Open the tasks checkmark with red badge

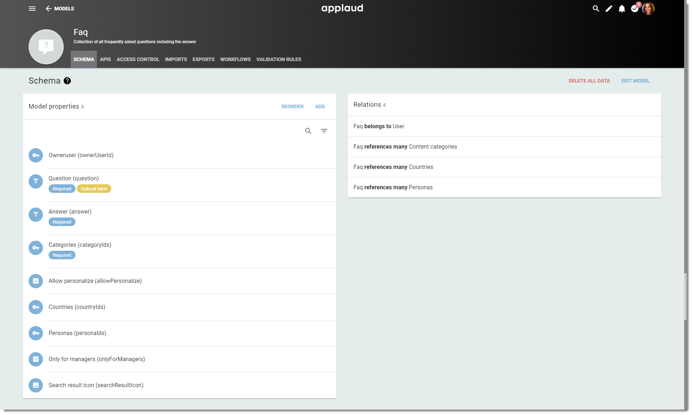(635, 8)
